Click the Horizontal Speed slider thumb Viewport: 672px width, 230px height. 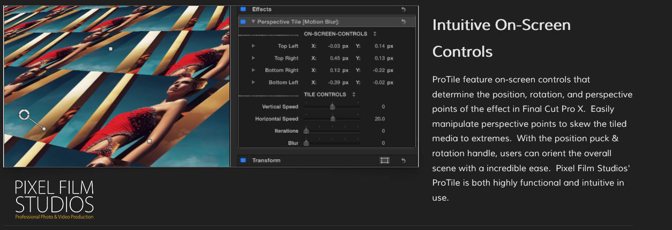[x=332, y=119]
